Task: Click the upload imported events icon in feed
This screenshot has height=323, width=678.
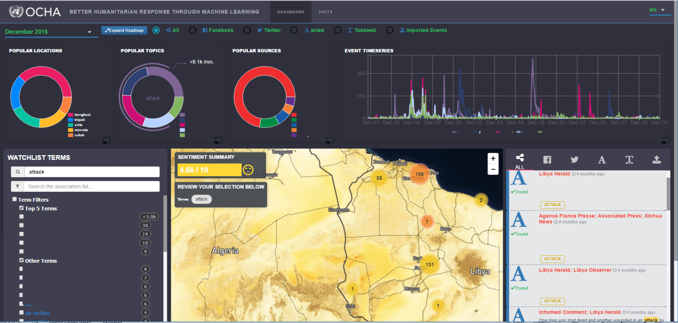Action: pyautogui.click(x=656, y=160)
